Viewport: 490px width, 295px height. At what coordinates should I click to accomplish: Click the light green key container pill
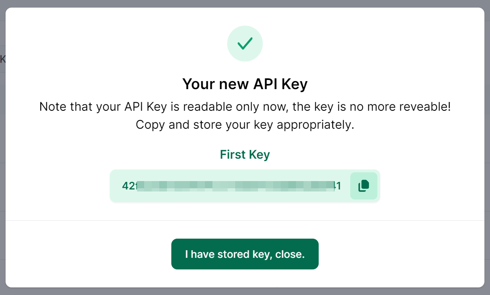click(245, 185)
